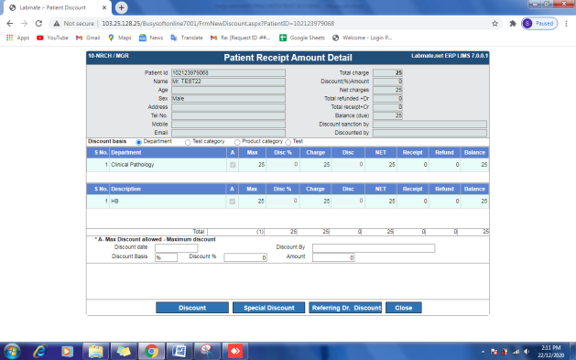Open the Apps bookmark shortcut
Viewport: 576px width, 360px height.
coord(18,38)
